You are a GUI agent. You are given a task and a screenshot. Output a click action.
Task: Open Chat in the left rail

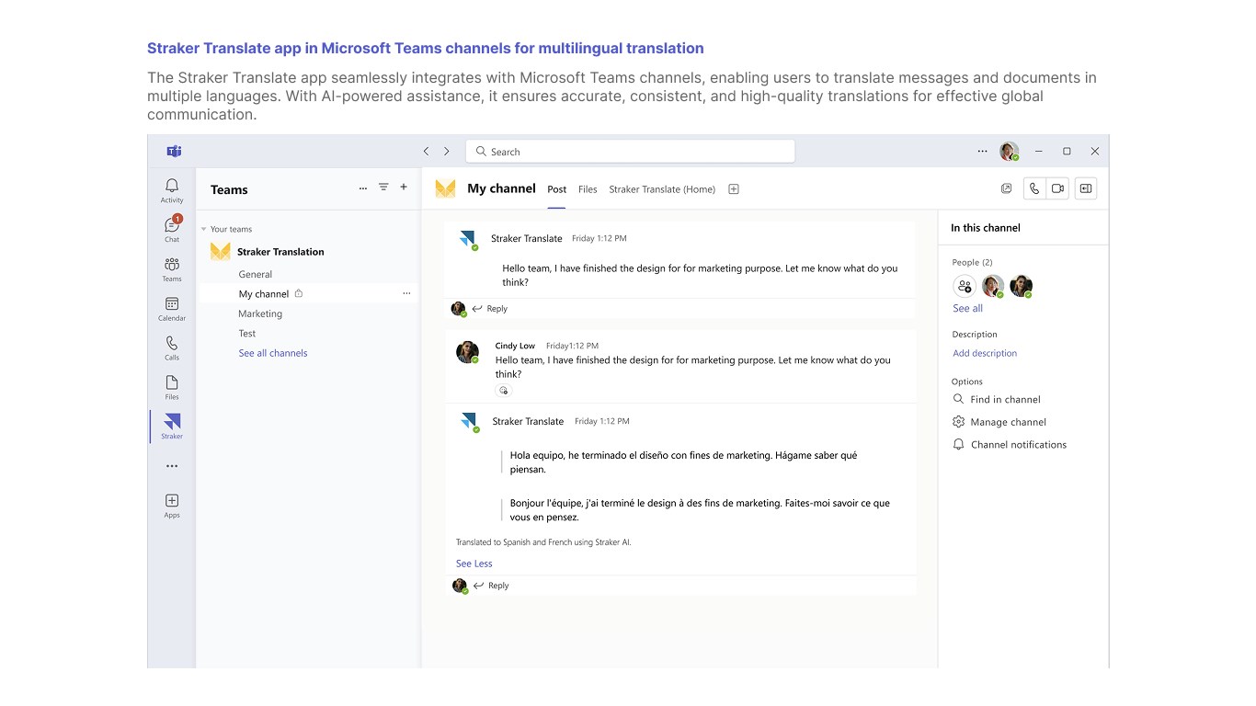(172, 229)
